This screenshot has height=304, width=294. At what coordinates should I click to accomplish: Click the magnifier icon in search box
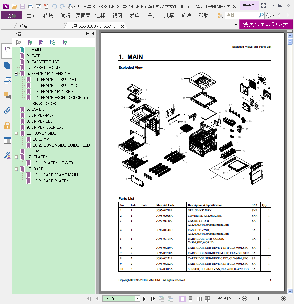pyautogui.click(x=261, y=15)
